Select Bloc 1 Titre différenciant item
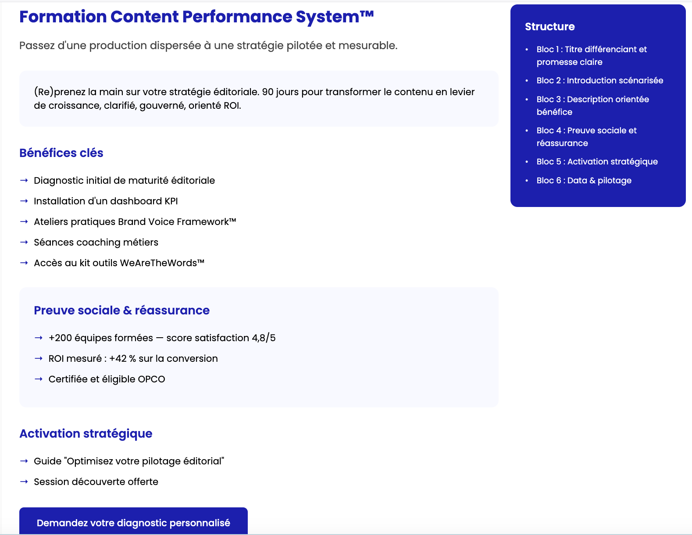Viewport: 692px width, 535px height. tap(591, 56)
